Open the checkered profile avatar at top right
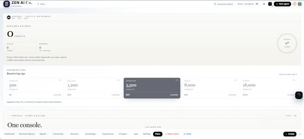 [299, 4]
